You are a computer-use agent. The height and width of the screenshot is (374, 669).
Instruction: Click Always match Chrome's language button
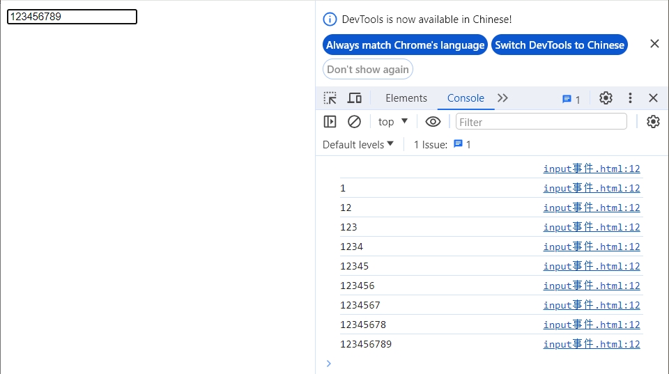point(405,45)
